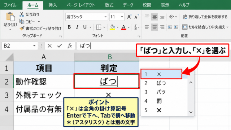Open the font size 11 dropdown
This screenshot has height=130, width=231.
122,17
